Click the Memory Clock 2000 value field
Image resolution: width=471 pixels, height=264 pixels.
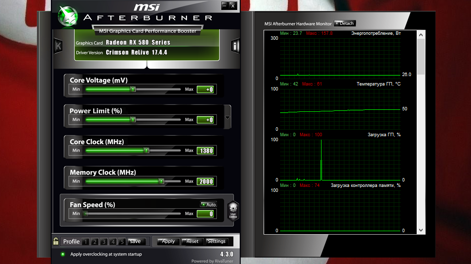pos(205,181)
